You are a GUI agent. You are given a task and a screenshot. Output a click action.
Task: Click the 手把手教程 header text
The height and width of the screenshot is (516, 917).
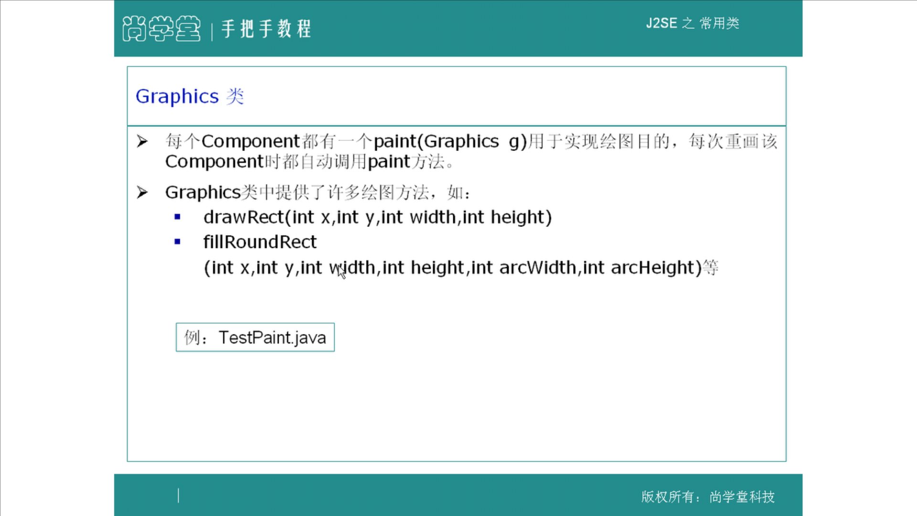[266, 29]
